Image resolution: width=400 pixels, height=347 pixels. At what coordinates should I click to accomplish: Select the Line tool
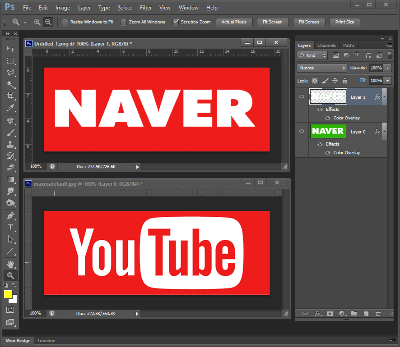10,251
